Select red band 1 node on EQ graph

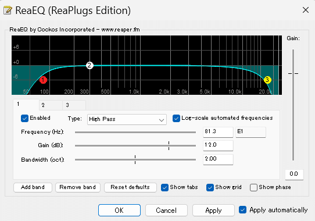coord(43,80)
